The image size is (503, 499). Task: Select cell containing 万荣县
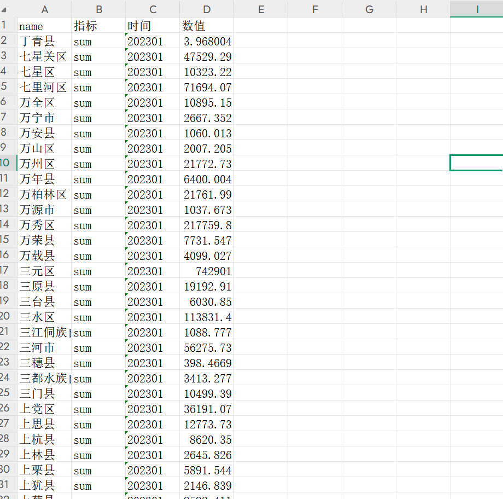(44, 240)
